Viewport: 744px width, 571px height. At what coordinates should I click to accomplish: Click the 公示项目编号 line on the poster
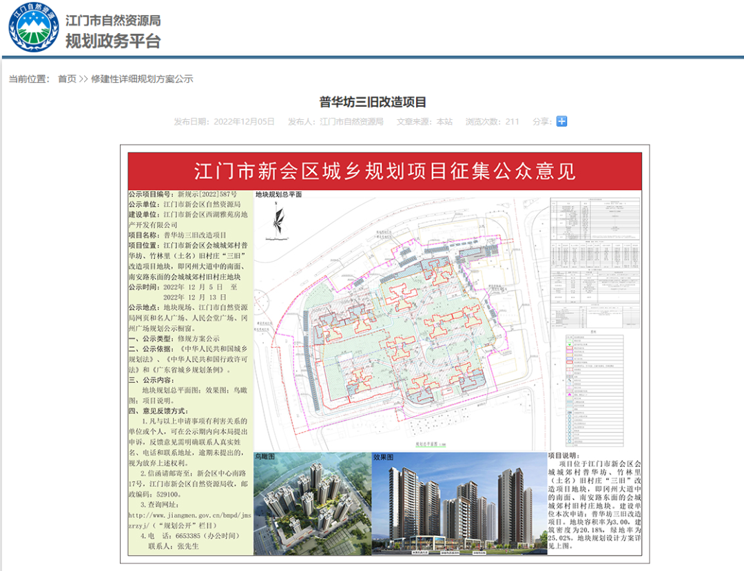coord(183,194)
